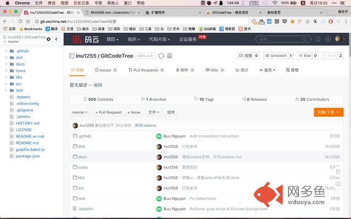Click the notification bell icon
This screenshot has width=351, height=219.
pyautogui.click(x=318, y=39)
